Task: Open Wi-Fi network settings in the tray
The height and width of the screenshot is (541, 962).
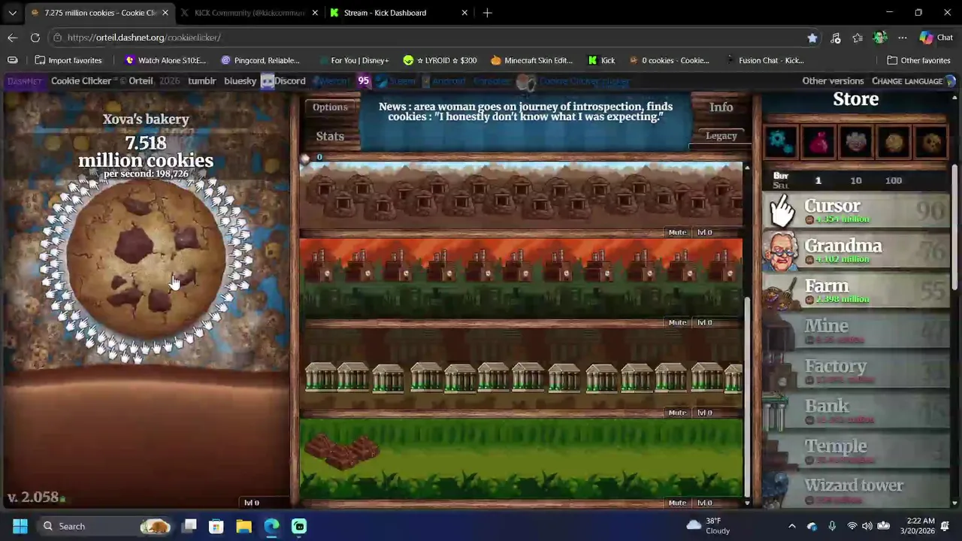Action: pyautogui.click(x=852, y=526)
